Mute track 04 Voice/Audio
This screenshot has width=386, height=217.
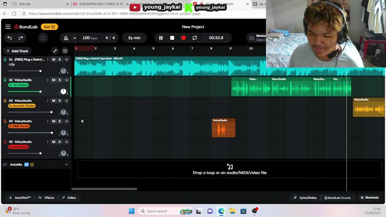point(54,121)
